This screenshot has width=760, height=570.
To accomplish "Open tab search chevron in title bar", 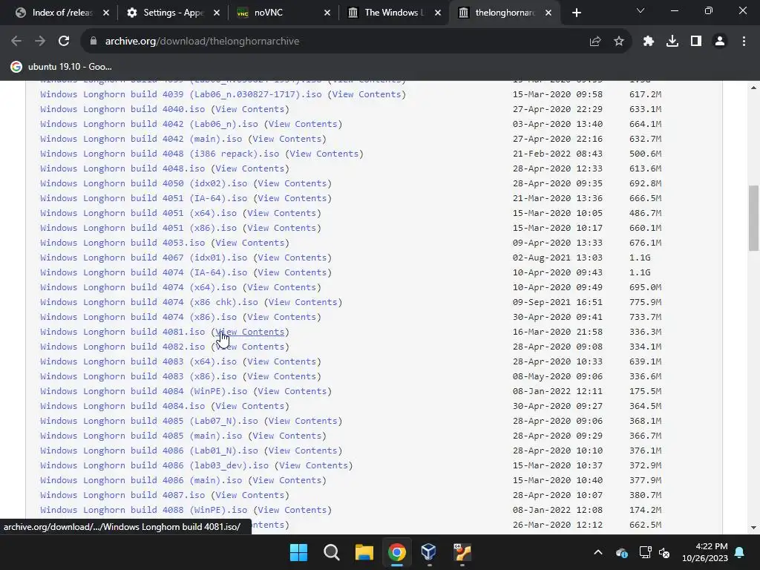I will [x=641, y=10].
